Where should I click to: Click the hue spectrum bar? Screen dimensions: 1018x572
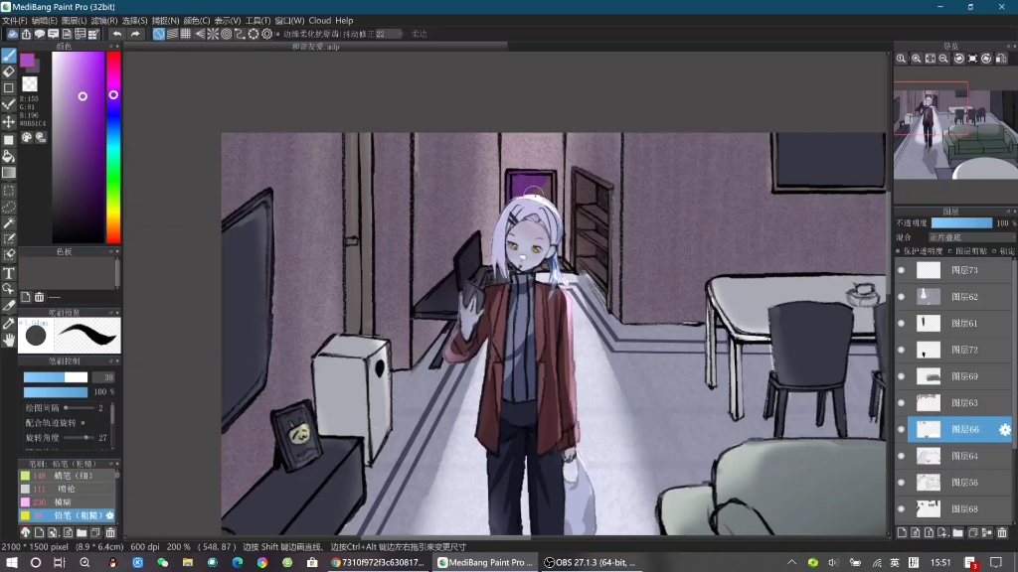113,147
